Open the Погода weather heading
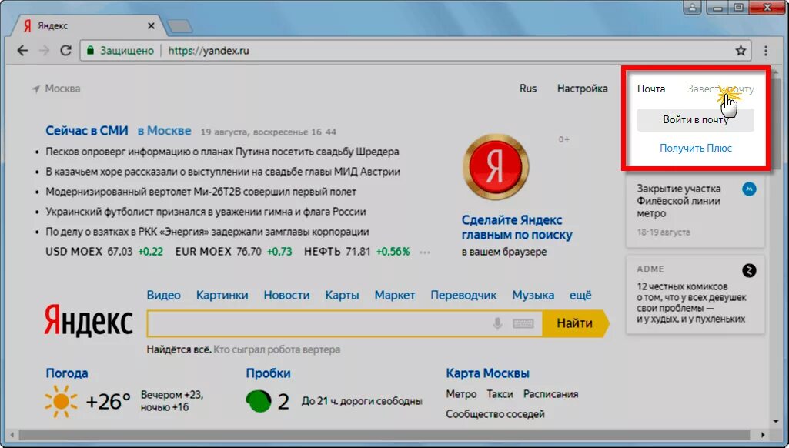Viewport: 789px width, 448px height. pos(66,373)
